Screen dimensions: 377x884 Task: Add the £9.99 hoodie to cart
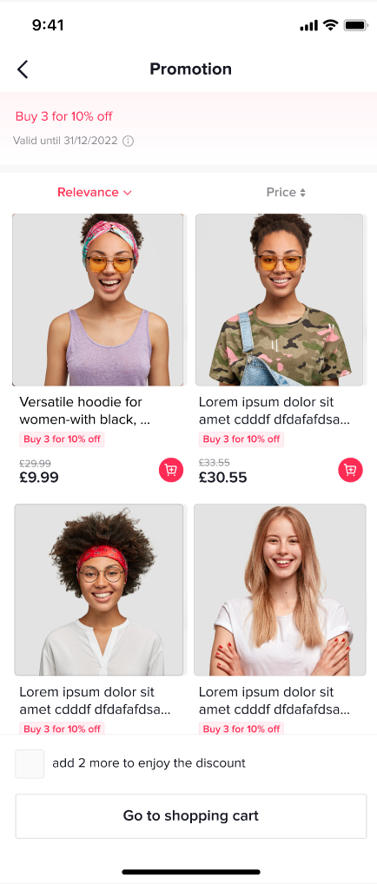[x=171, y=470]
